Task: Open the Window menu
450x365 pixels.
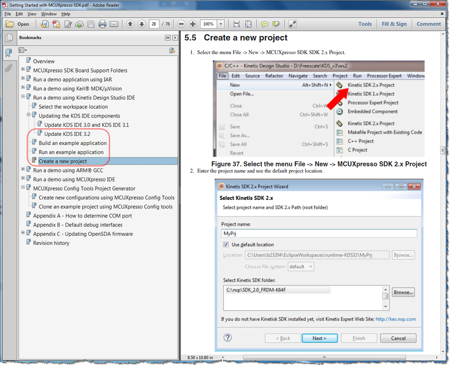Action: point(49,14)
